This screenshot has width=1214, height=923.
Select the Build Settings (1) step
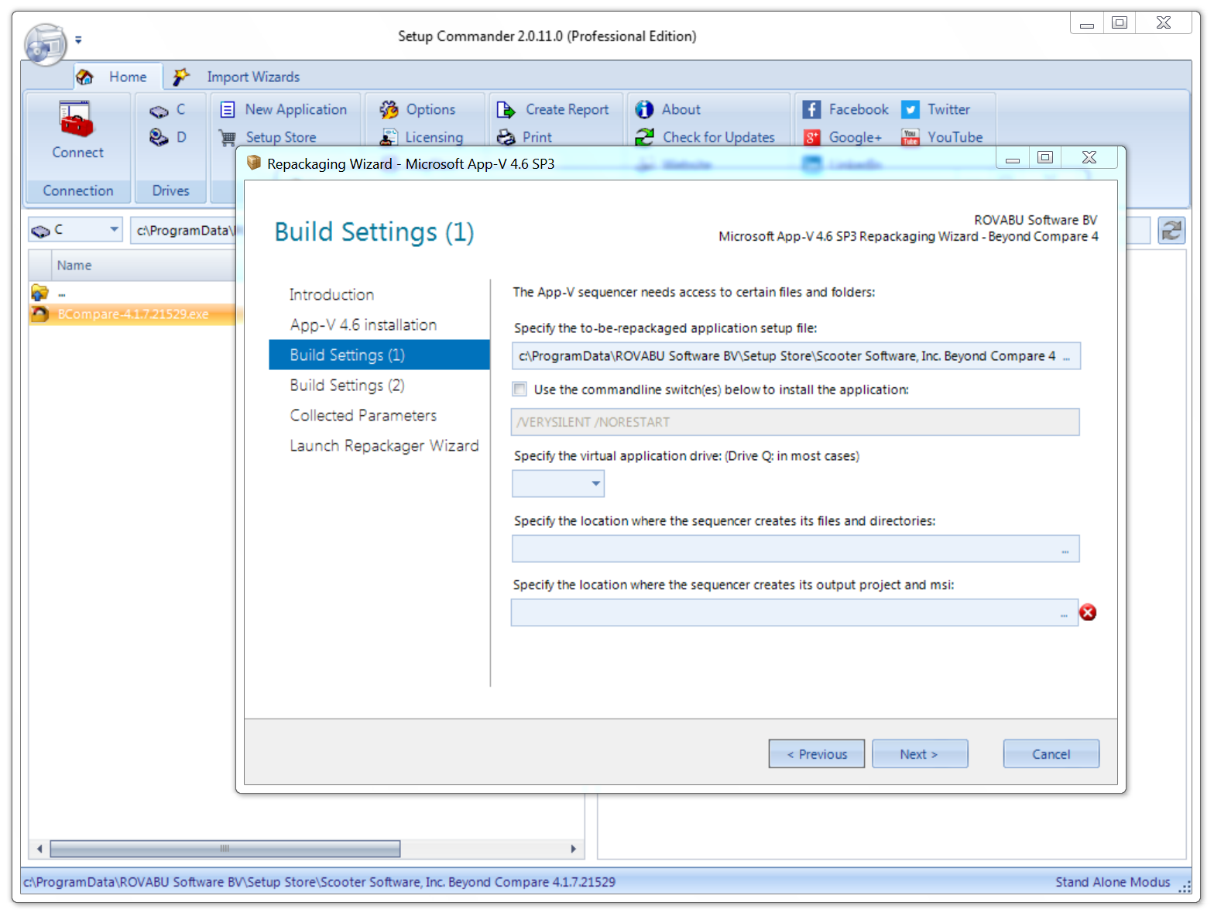379,355
